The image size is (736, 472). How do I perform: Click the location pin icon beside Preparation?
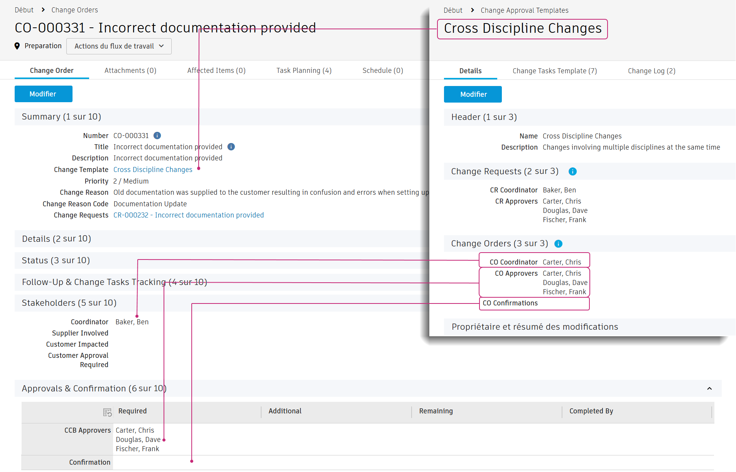click(x=17, y=46)
